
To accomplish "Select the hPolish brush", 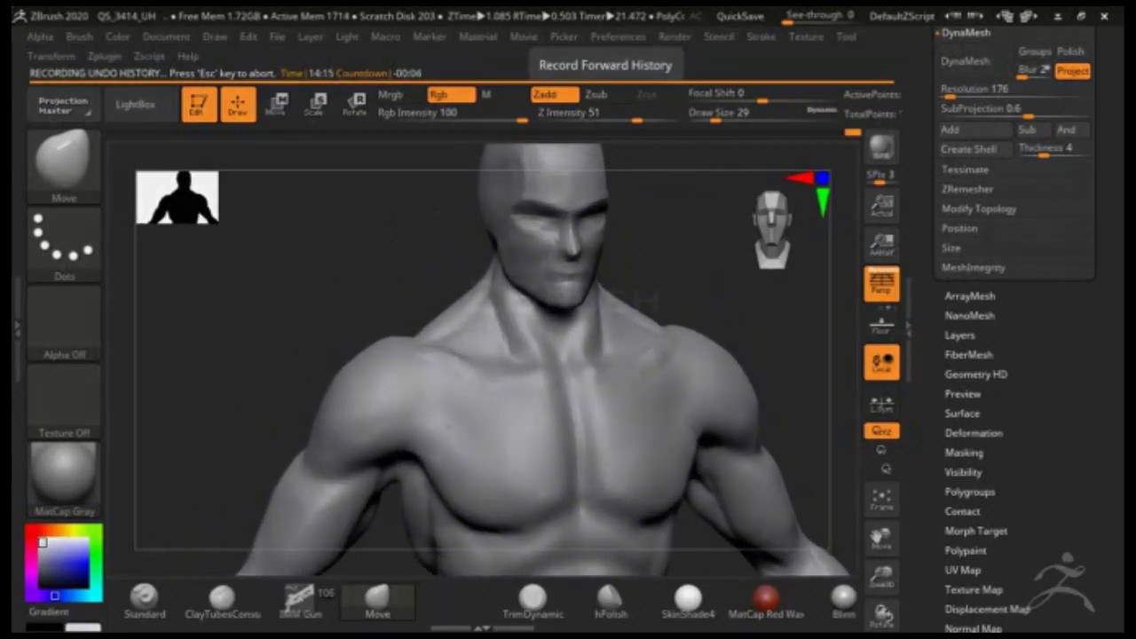I will (x=611, y=602).
